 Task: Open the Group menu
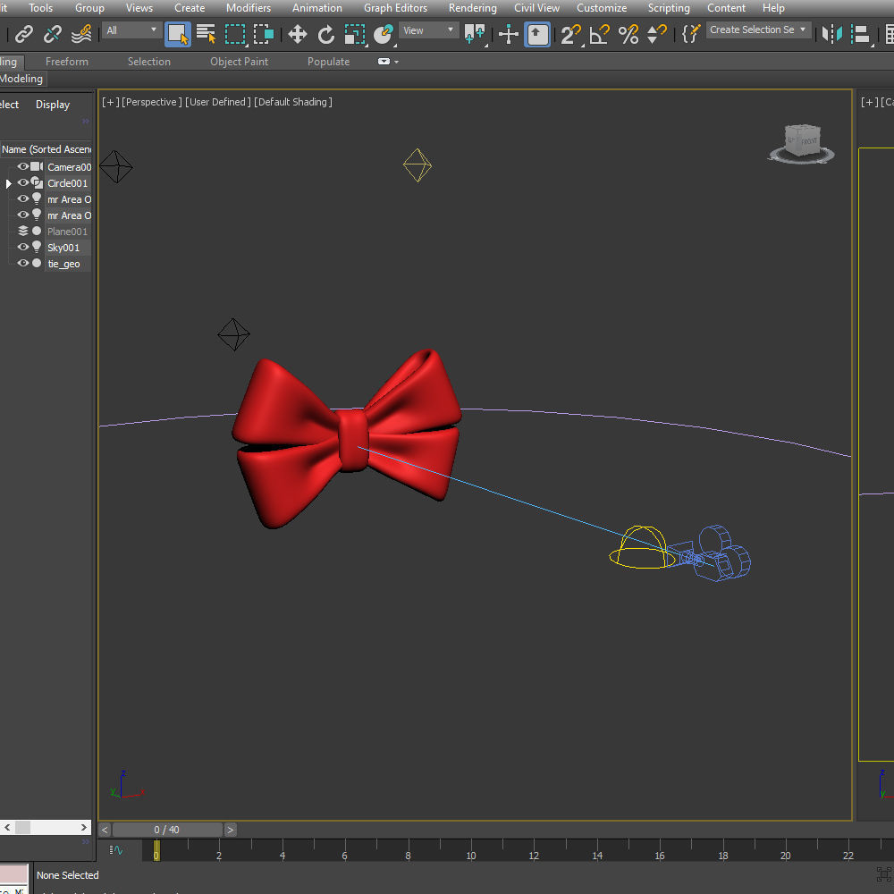tap(89, 8)
